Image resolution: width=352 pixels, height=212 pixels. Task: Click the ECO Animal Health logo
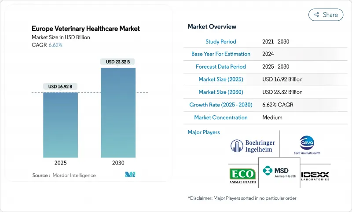[242, 175]
